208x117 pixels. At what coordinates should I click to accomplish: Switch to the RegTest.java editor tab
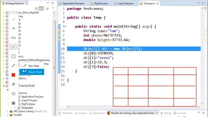tap(99, 4)
